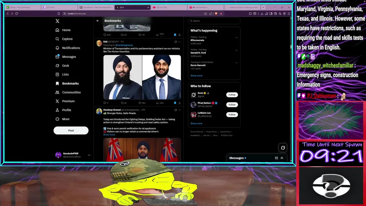Open options for Gerald R. Ford trend
The width and height of the screenshot is (366, 206).
236,50
